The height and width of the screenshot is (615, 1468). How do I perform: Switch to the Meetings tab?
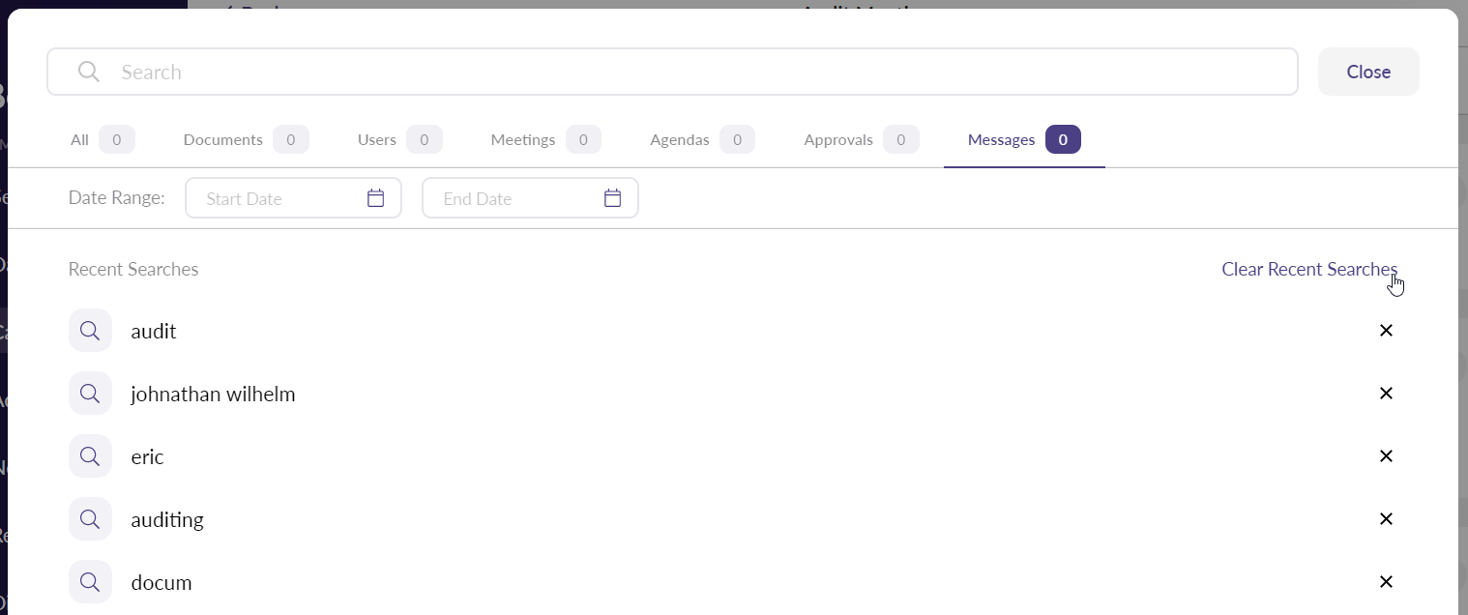pos(544,140)
